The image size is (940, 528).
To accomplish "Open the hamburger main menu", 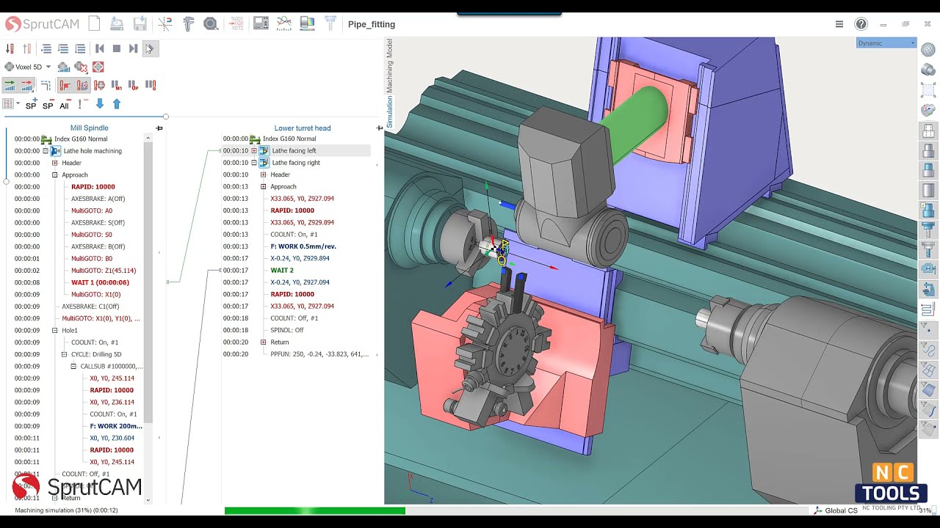I will (839, 24).
